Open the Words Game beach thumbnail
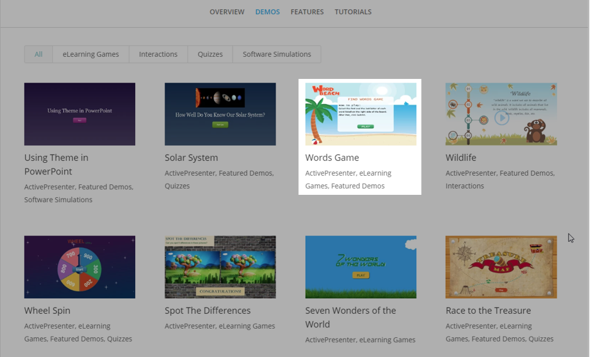This screenshot has width=590, height=357. pyautogui.click(x=361, y=114)
